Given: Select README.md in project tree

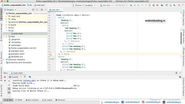Looking at the screenshot, I should click(x=17, y=57).
